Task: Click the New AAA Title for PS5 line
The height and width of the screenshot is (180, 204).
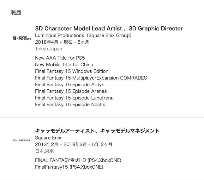Action: click(60, 58)
